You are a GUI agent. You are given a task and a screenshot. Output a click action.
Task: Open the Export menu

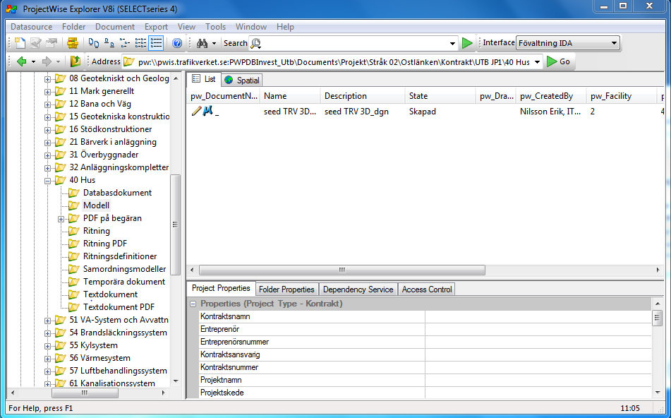(156, 27)
